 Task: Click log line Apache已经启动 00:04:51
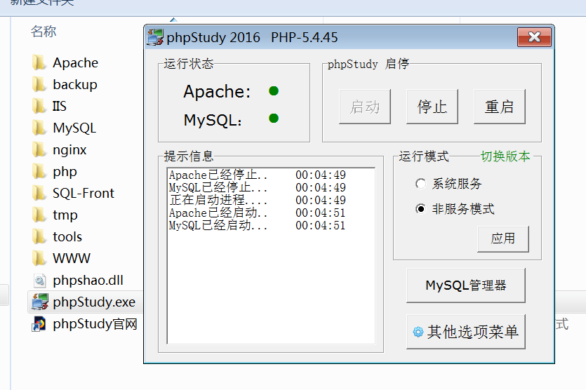(257, 213)
